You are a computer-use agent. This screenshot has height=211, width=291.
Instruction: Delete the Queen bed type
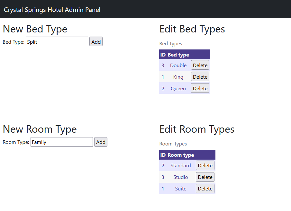point(200,88)
